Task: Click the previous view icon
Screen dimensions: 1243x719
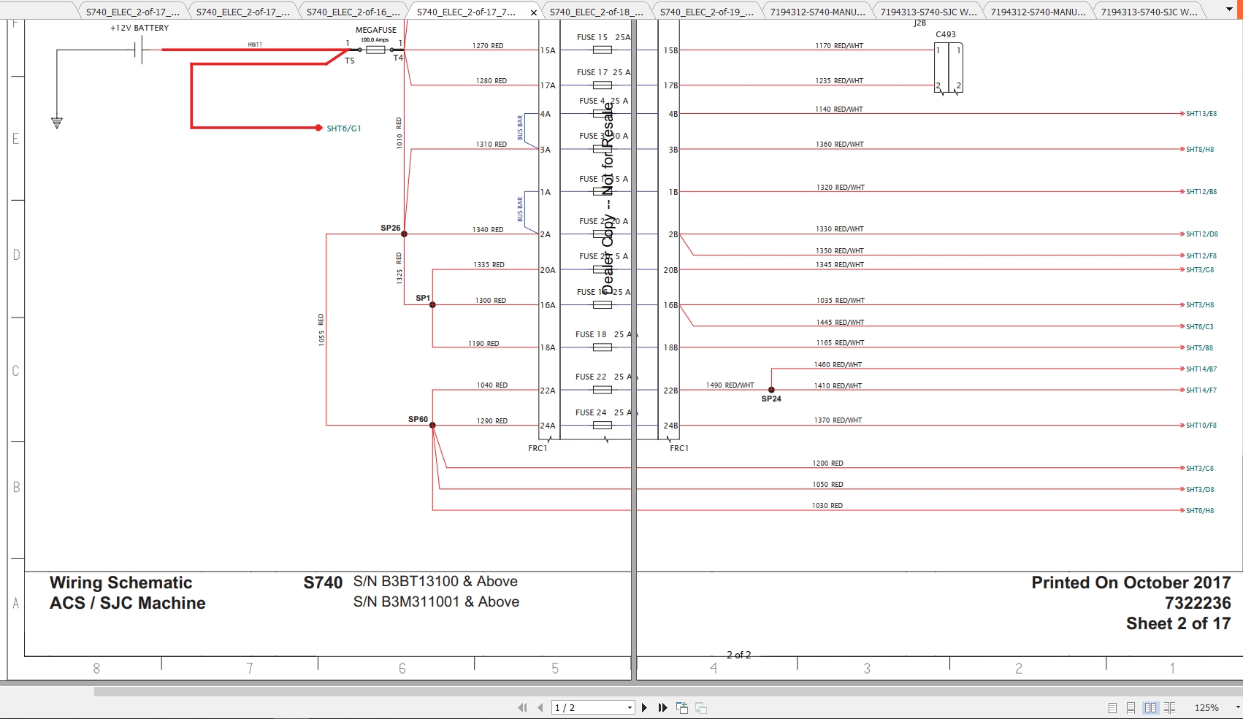Action: pyautogui.click(x=682, y=708)
